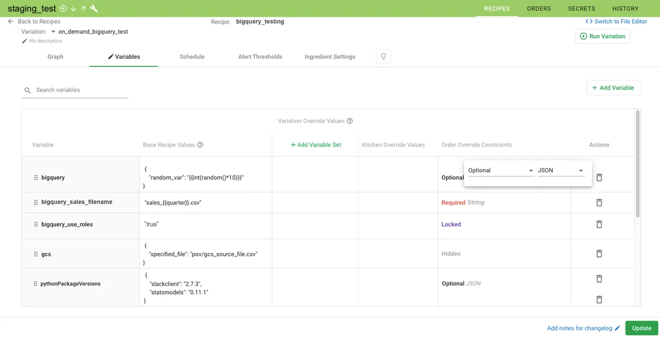Image resolution: width=660 pixels, height=337 pixels.
Task: Click the pencil icon next to No description
Action: (24, 41)
